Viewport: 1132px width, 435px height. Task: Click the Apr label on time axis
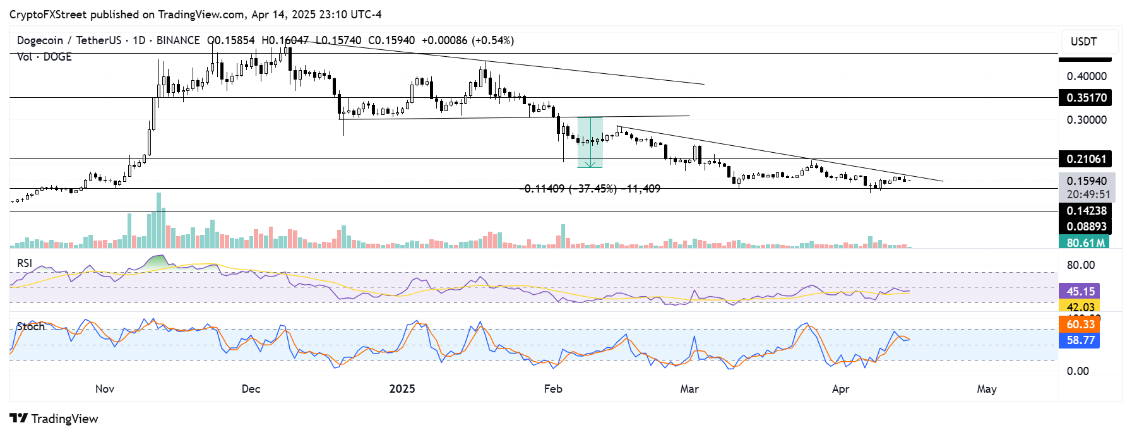pos(840,389)
